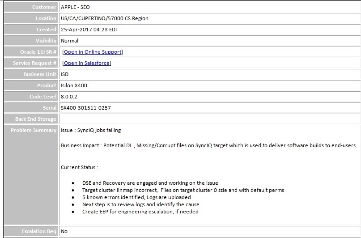Screen dimensions: 361x238
Task: Click the bullet 'Target cluster linmap incorrect'
Action: coord(183,190)
